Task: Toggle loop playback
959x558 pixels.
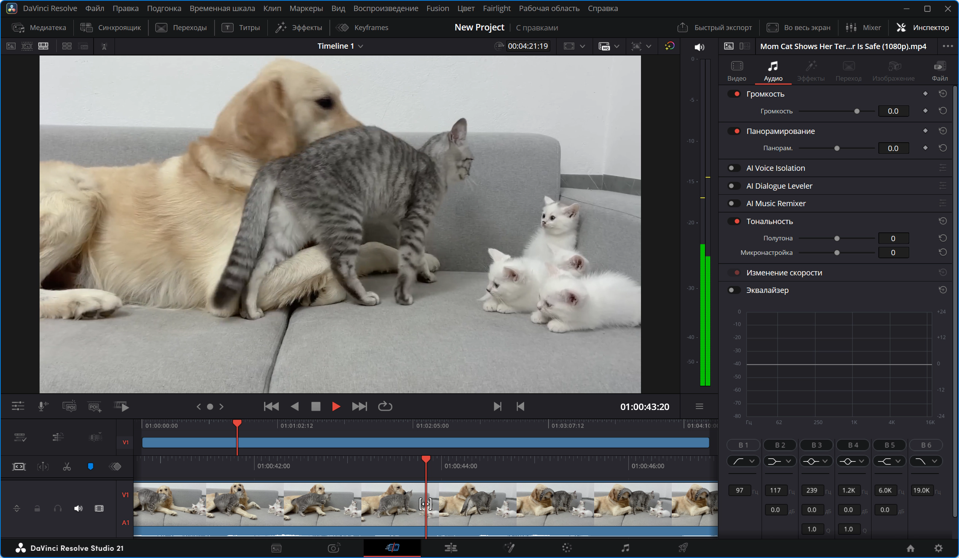Action: [385, 406]
